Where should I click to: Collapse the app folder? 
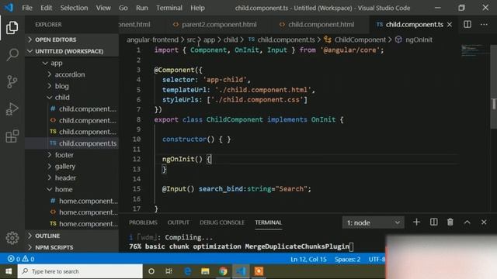[x=57, y=63]
